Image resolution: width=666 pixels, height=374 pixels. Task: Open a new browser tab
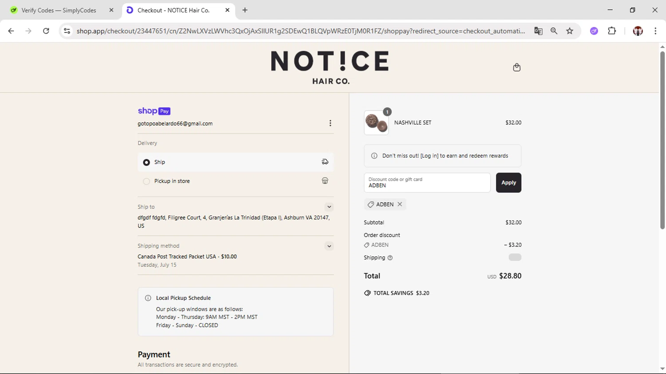point(245,10)
